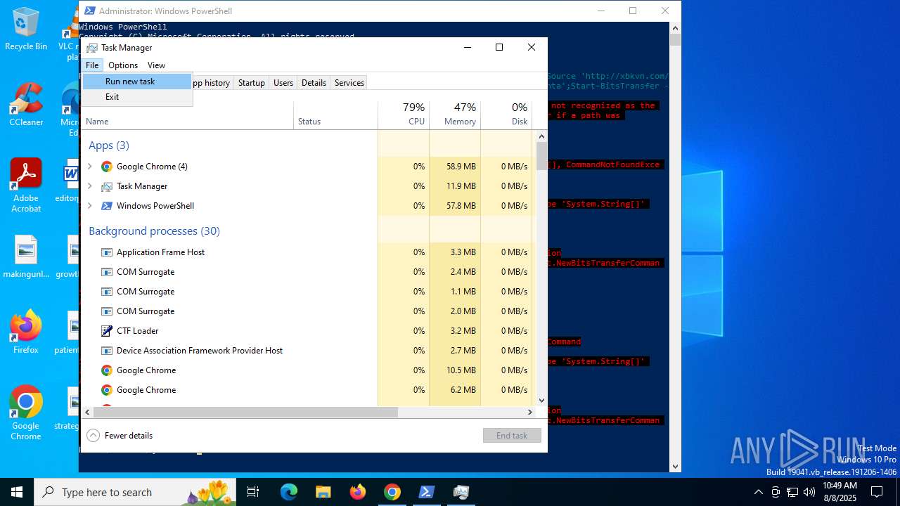Open the network status tray icon
This screenshot has height=506, width=900.
point(792,492)
